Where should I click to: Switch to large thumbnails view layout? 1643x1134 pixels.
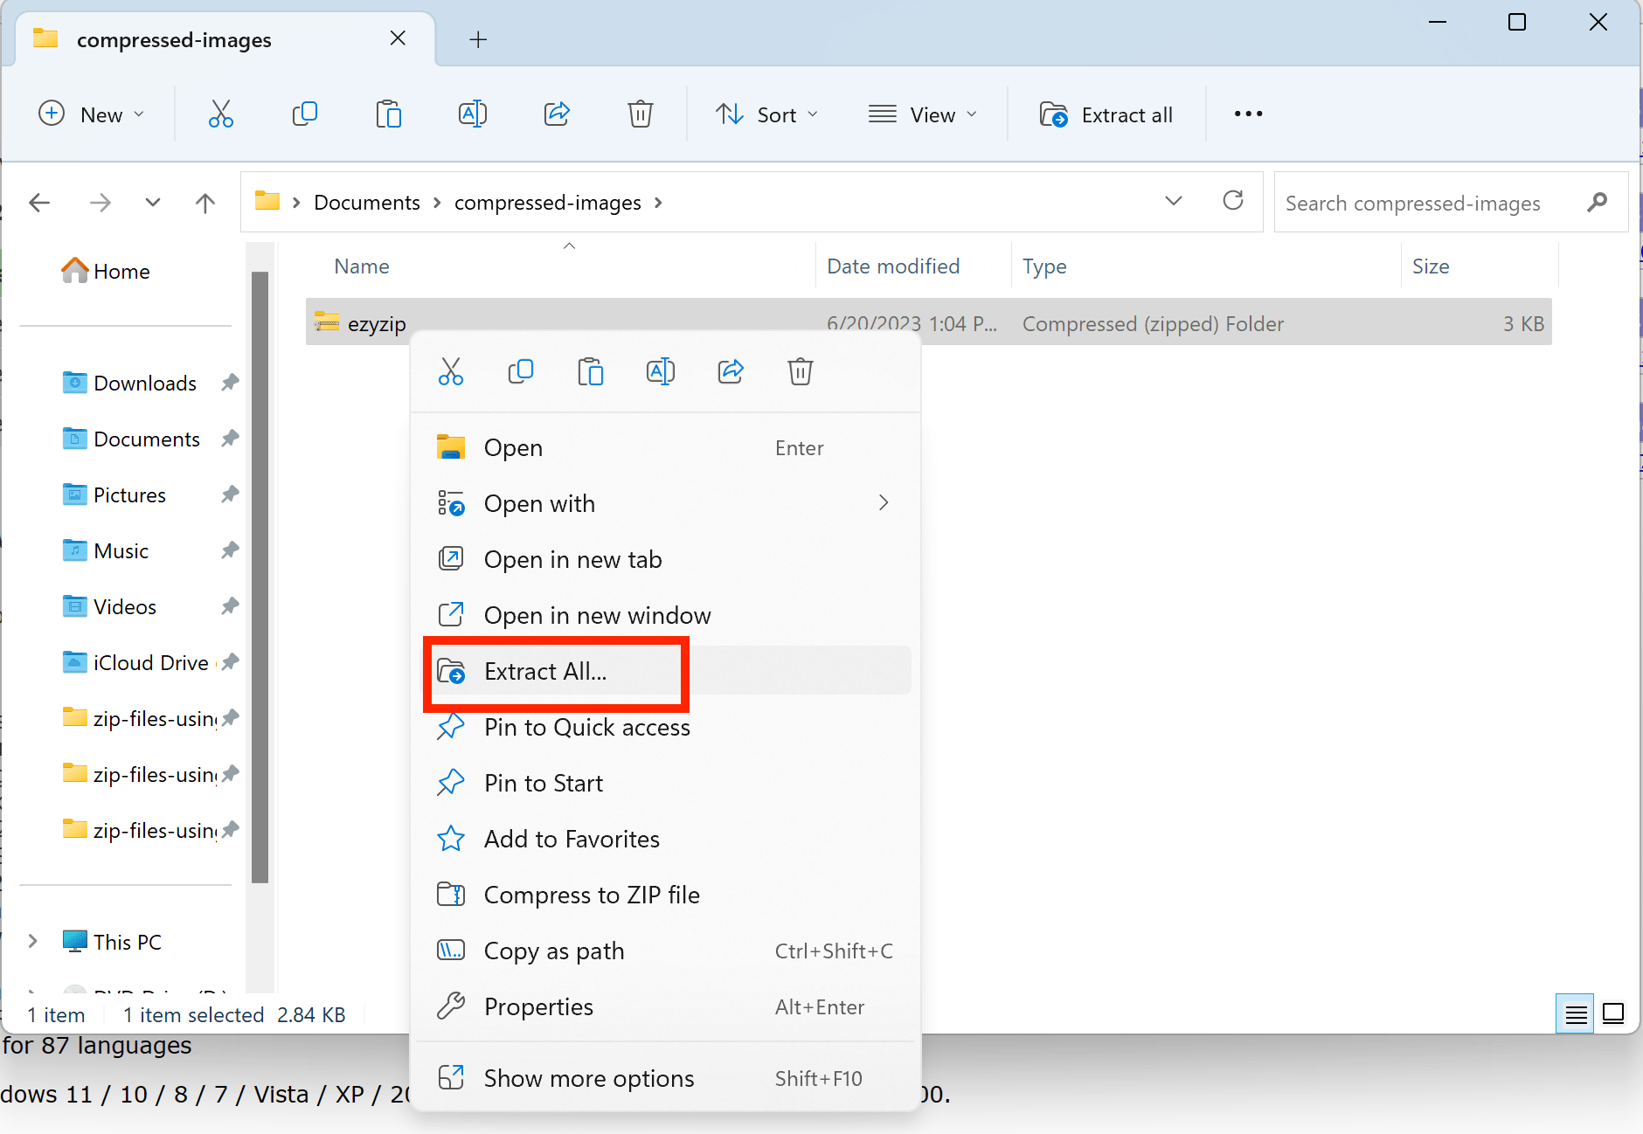click(1613, 1013)
